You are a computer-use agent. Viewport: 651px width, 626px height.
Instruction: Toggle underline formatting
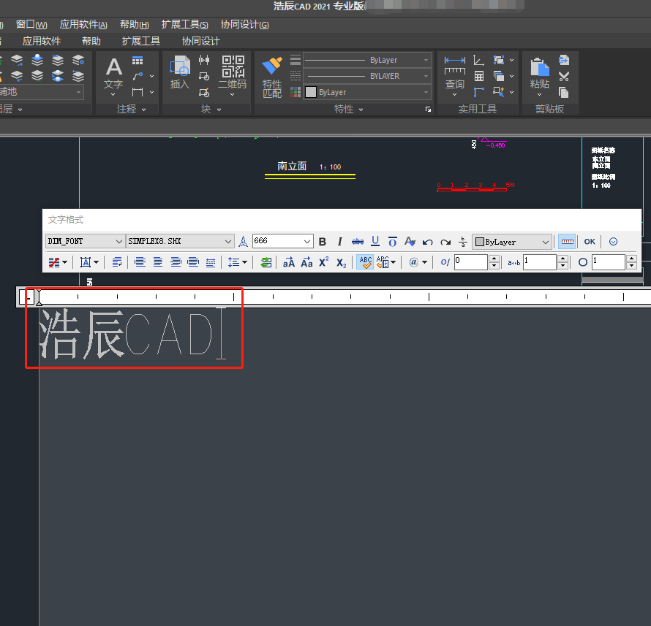click(x=375, y=242)
